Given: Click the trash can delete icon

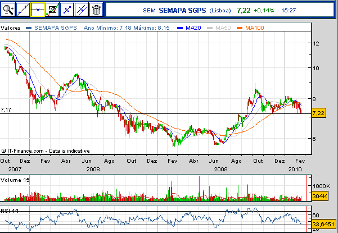Looking at the screenshot, I should [x=96, y=10].
